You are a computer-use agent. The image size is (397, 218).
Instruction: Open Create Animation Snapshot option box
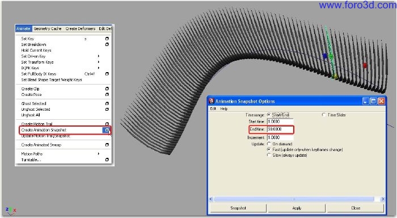point(107,130)
